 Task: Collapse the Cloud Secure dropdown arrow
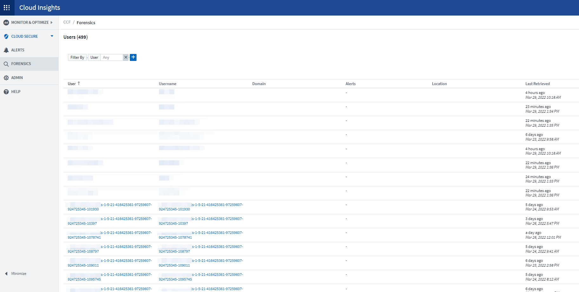(52, 36)
